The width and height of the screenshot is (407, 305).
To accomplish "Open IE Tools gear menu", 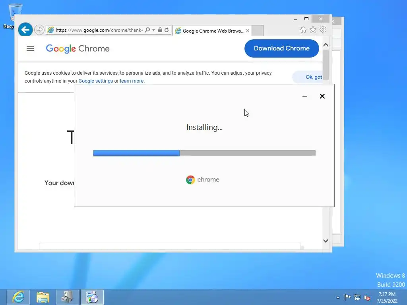I will (x=323, y=29).
